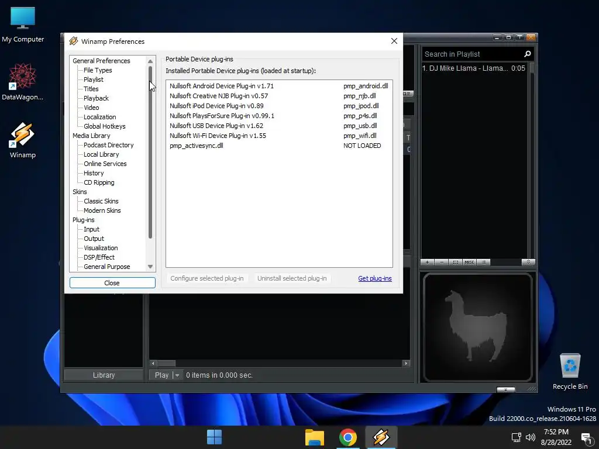
Task: Open Podcast Directory preferences
Action: (109, 145)
